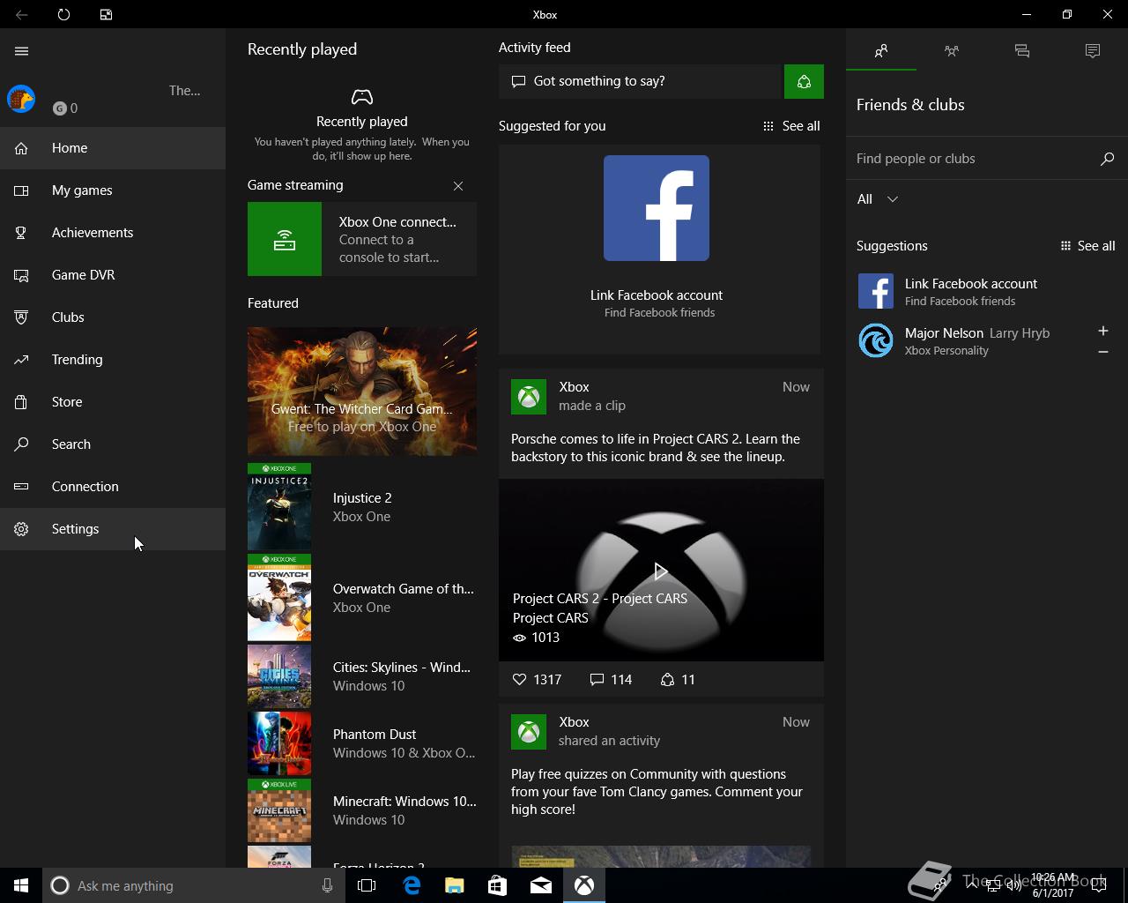Switch to the Activity alerts tab icon

point(1093,51)
